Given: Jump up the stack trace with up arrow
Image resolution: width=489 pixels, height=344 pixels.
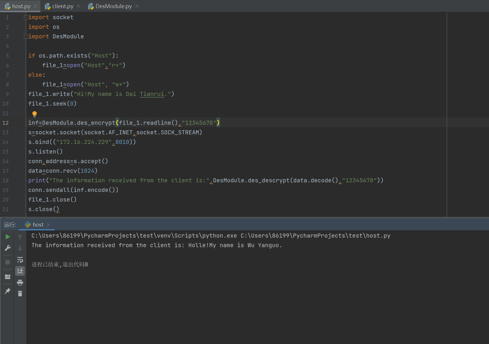Looking at the screenshot, I should point(20,237).
